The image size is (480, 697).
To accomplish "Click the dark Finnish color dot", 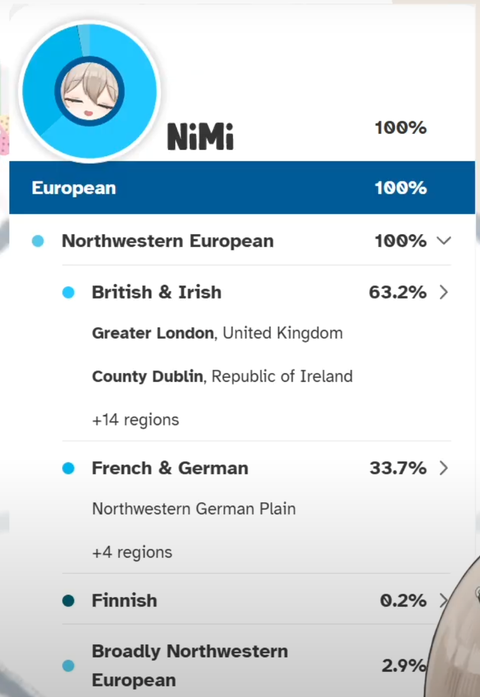I will pyautogui.click(x=68, y=601).
